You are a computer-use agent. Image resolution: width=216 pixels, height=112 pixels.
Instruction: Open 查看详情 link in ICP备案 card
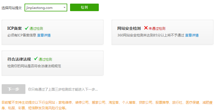click(44, 35)
